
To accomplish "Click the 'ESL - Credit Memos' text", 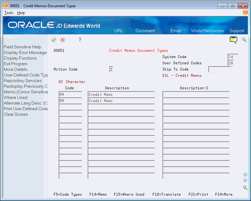I will coord(182,76).
